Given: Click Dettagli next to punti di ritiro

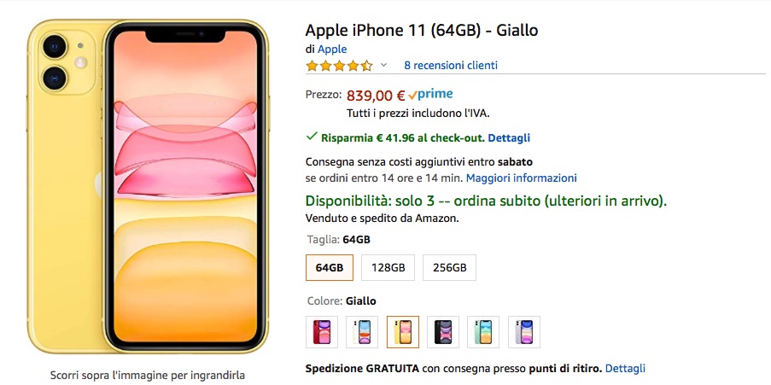Looking at the screenshot, I should pyautogui.click(x=625, y=369).
